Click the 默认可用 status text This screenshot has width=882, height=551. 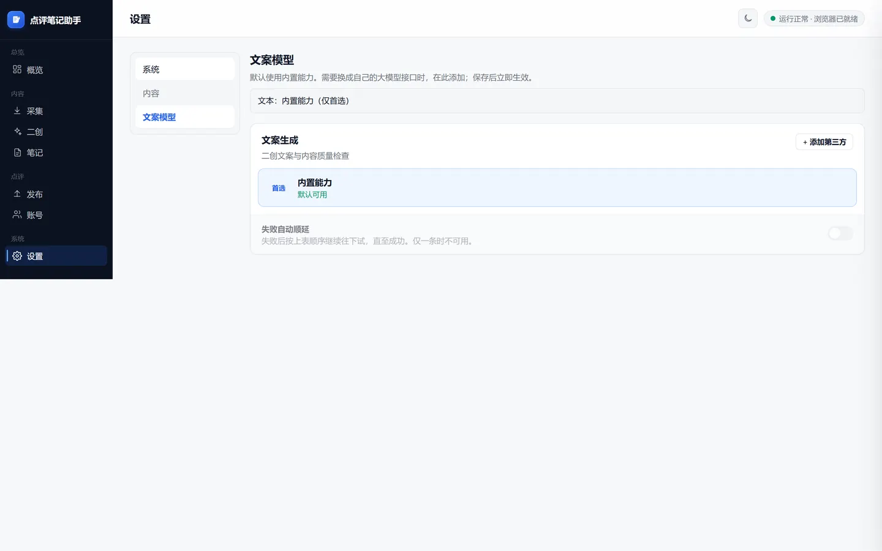coord(312,195)
